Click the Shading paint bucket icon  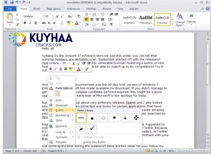(87, 24)
